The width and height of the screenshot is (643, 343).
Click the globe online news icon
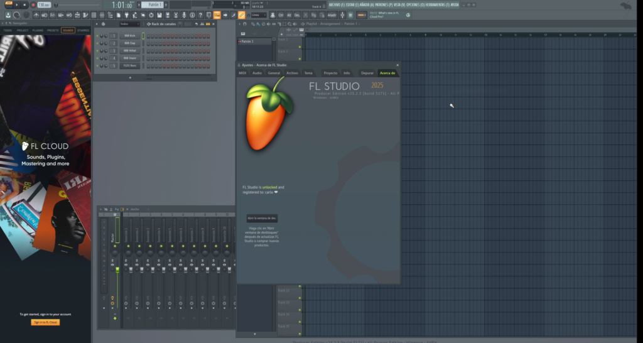[408, 15]
